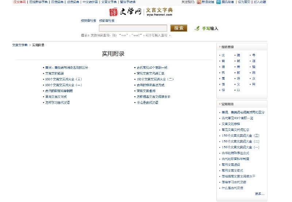Click recent query character 临
This screenshot has height=202, width=292.
[223, 67]
